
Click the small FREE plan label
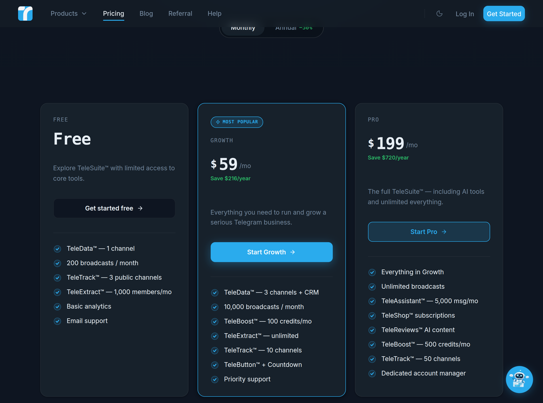click(x=60, y=120)
